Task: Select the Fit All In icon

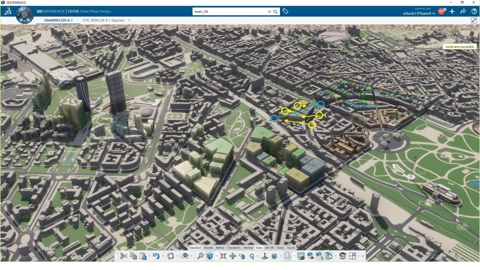Action: coord(223,256)
